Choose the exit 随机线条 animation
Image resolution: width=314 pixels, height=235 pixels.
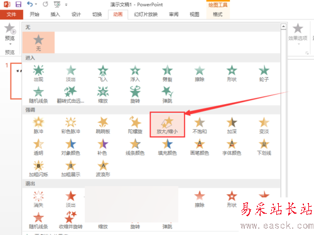coord(38,220)
